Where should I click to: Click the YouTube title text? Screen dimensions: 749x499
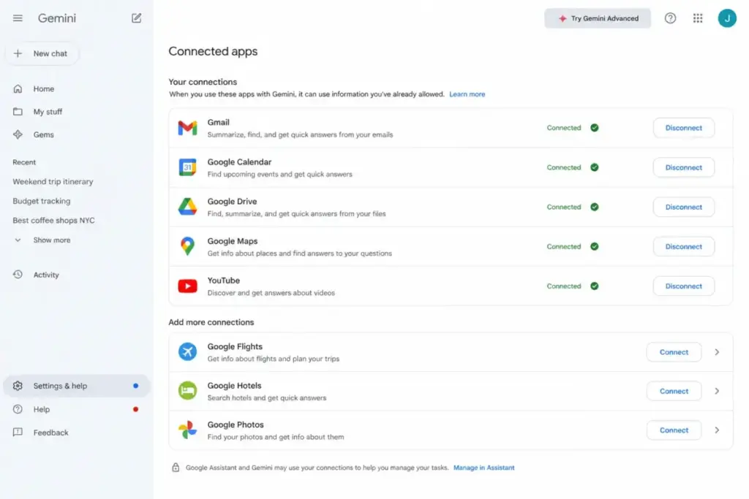pyautogui.click(x=224, y=281)
